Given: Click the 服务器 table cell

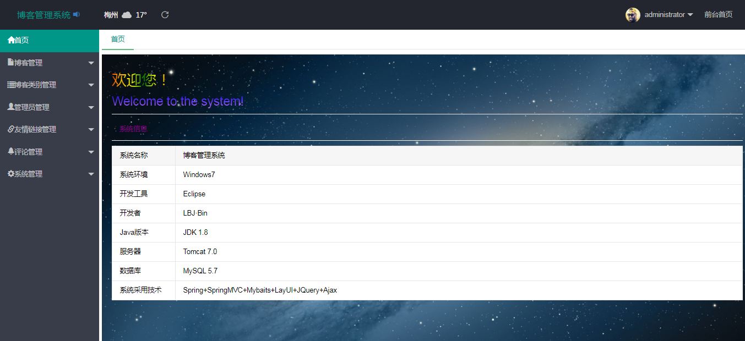Looking at the screenshot, I should point(143,252).
